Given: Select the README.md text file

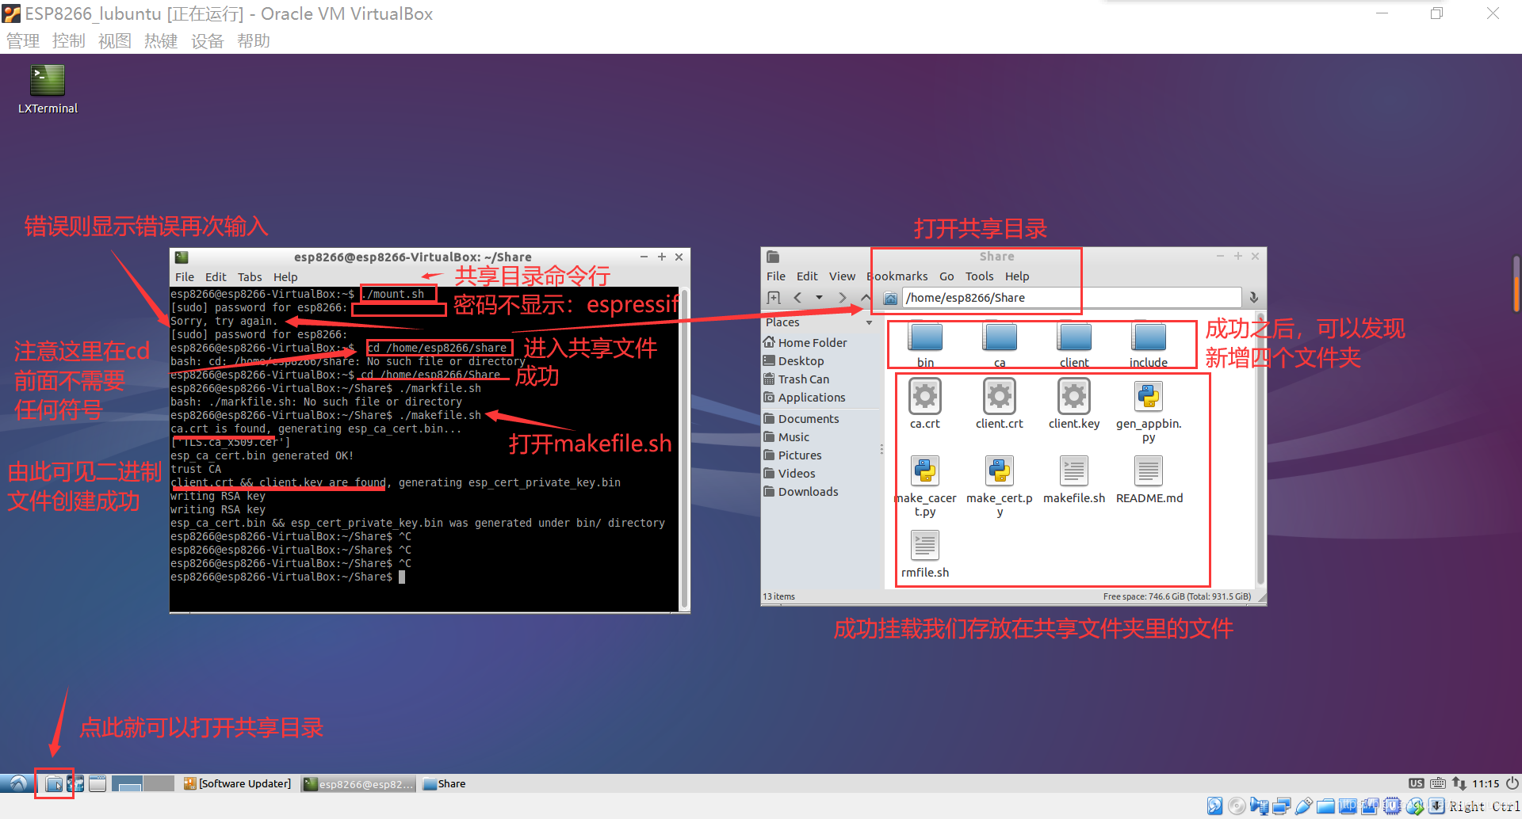Looking at the screenshot, I should (1149, 470).
